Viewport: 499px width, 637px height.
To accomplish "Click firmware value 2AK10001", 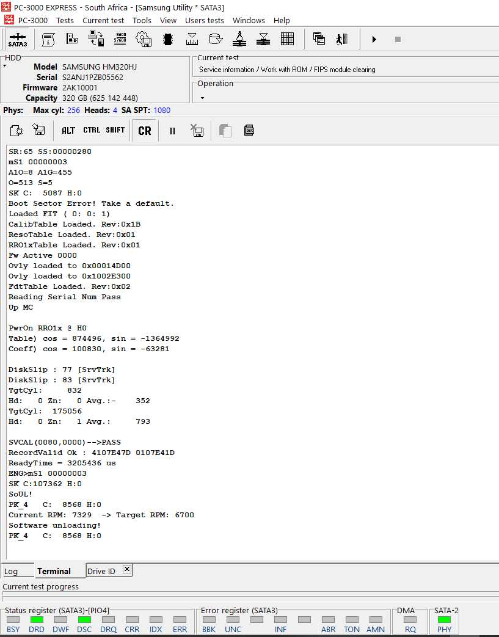I will tap(79, 88).
